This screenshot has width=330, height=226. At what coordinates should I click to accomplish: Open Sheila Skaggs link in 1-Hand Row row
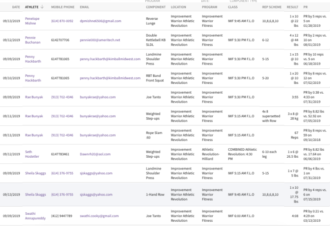coord(35,194)
